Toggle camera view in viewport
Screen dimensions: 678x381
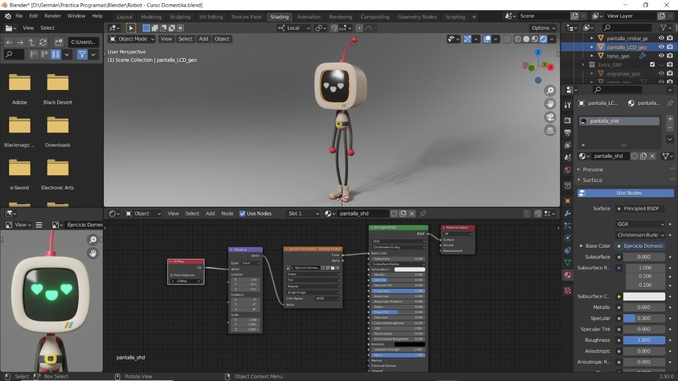coord(550,117)
